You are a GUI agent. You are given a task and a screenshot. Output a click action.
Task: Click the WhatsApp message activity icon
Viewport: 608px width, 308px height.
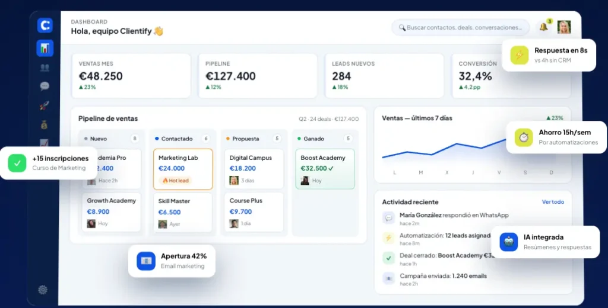click(x=388, y=218)
